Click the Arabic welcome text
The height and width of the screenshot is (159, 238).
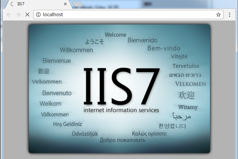click(182, 116)
